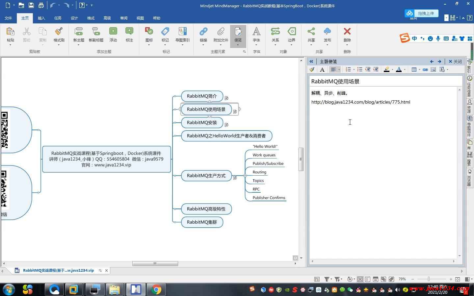Screen dimensions: 474x296
Task: Expand the Paste (粘贴) dropdown arrow
Action: pyautogui.click(x=10, y=45)
